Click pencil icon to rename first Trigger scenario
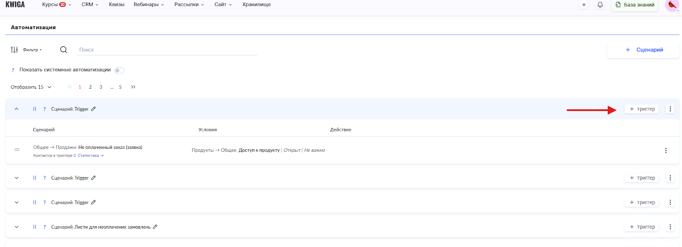This screenshot has height=247, width=682. (93, 109)
